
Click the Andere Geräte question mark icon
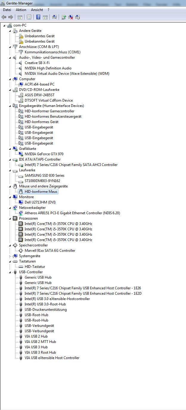(15, 31)
